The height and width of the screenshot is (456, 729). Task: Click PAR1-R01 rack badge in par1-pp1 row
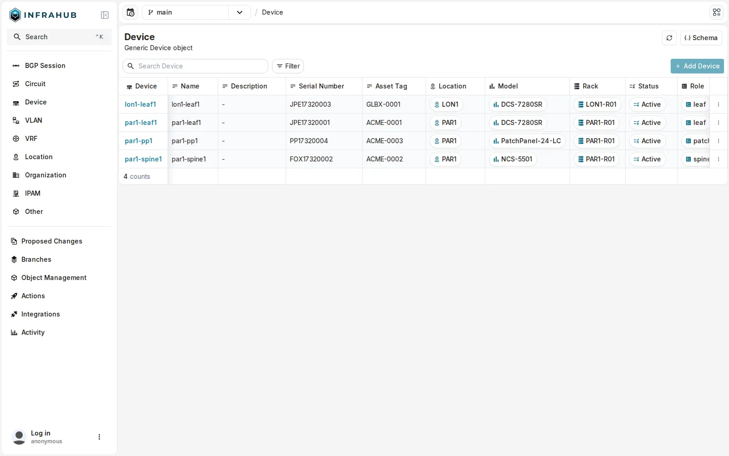596,141
